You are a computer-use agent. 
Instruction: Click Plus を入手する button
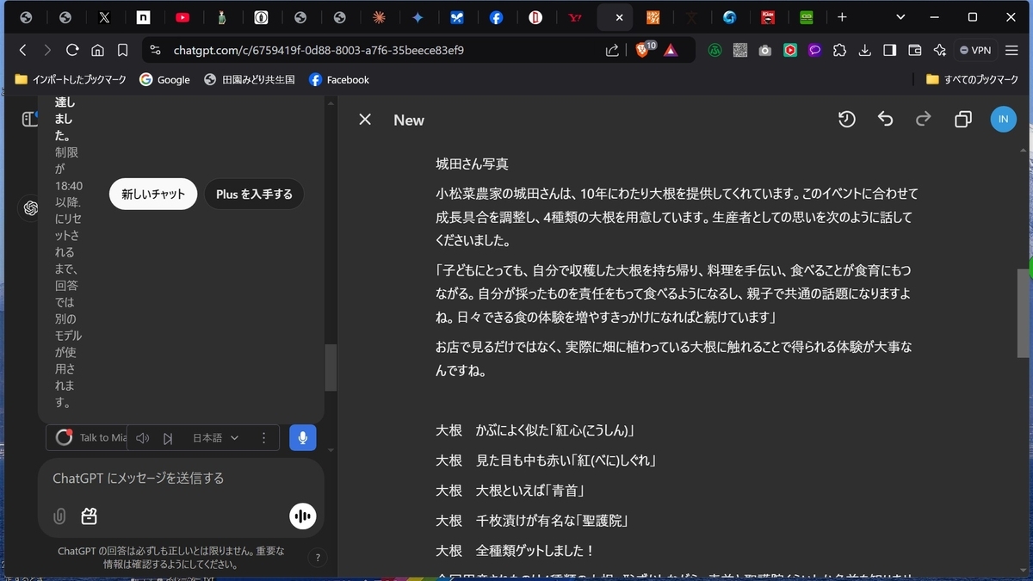[x=254, y=195]
